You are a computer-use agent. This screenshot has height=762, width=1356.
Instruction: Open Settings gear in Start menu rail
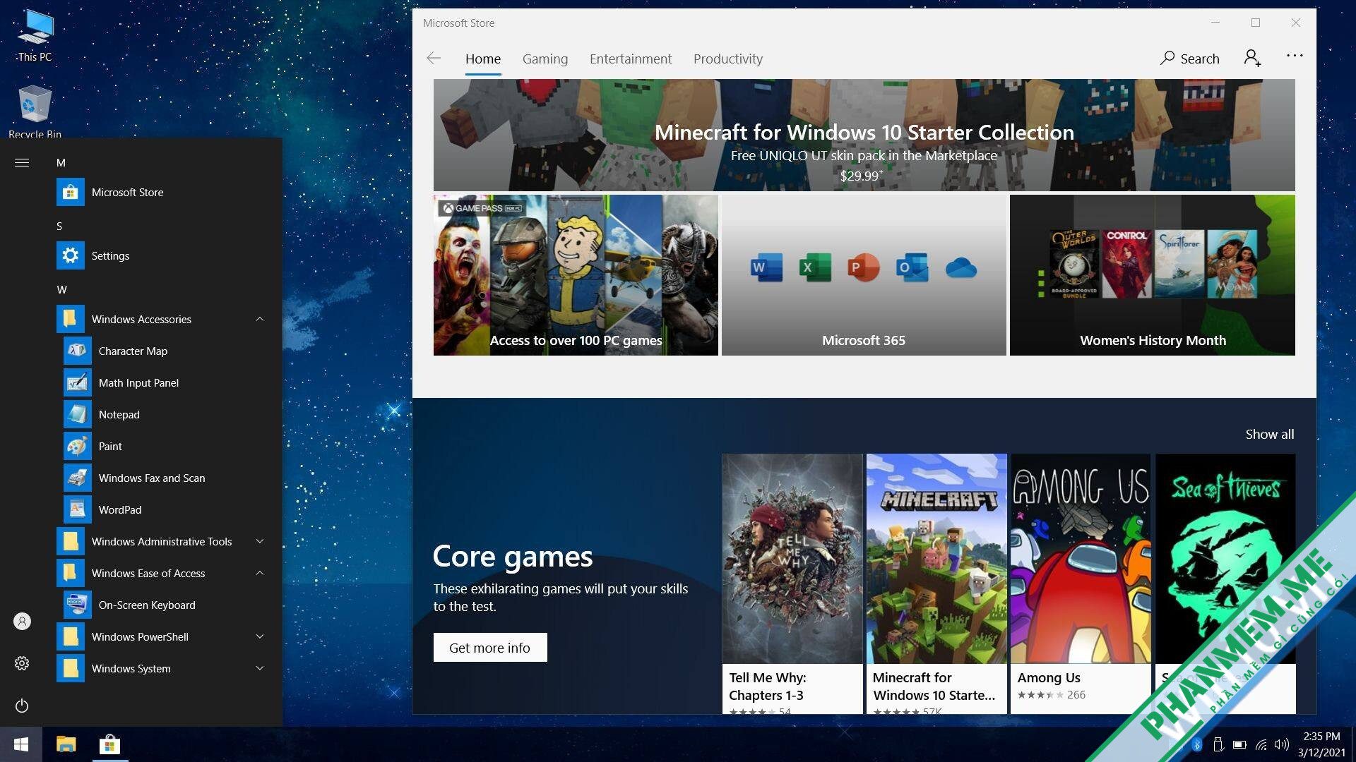coord(22,663)
